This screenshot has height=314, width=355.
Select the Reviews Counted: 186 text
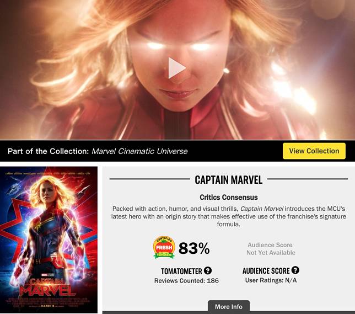(x=186, y=281)
